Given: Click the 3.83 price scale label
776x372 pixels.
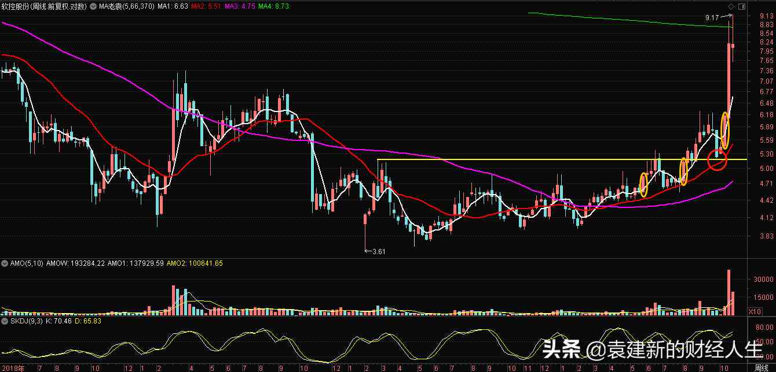Looking at the screenshot, I should click(x=766, y=236).
